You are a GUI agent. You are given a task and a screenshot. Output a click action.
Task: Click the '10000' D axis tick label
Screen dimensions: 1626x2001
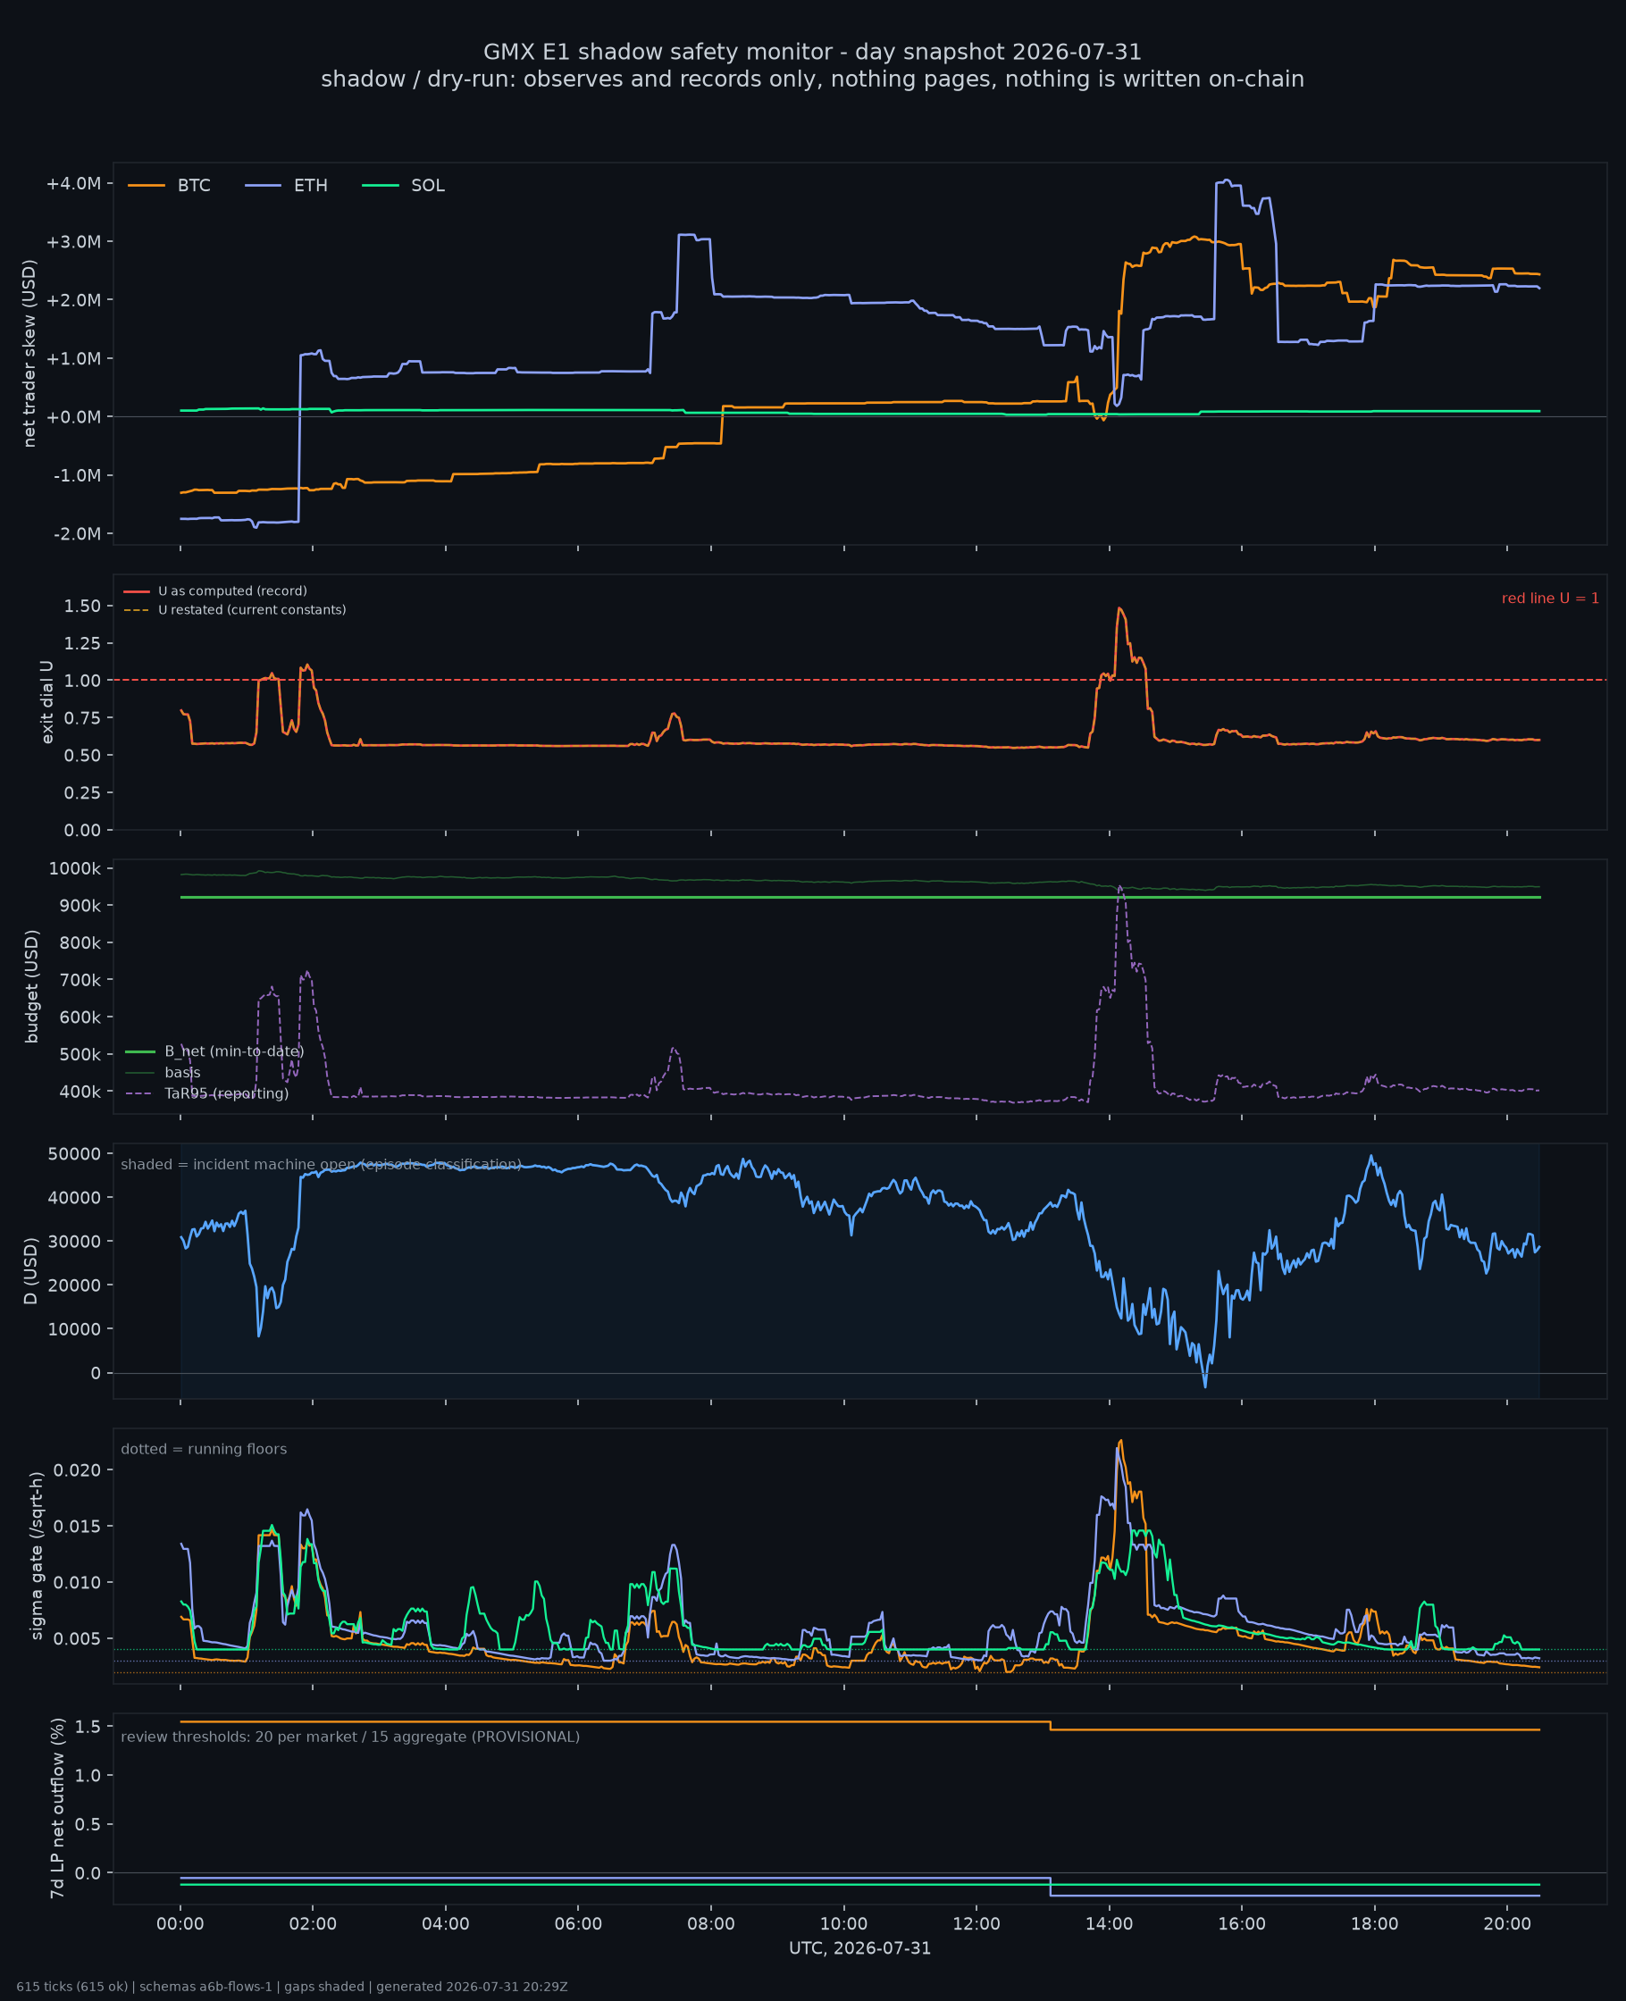73,1329
